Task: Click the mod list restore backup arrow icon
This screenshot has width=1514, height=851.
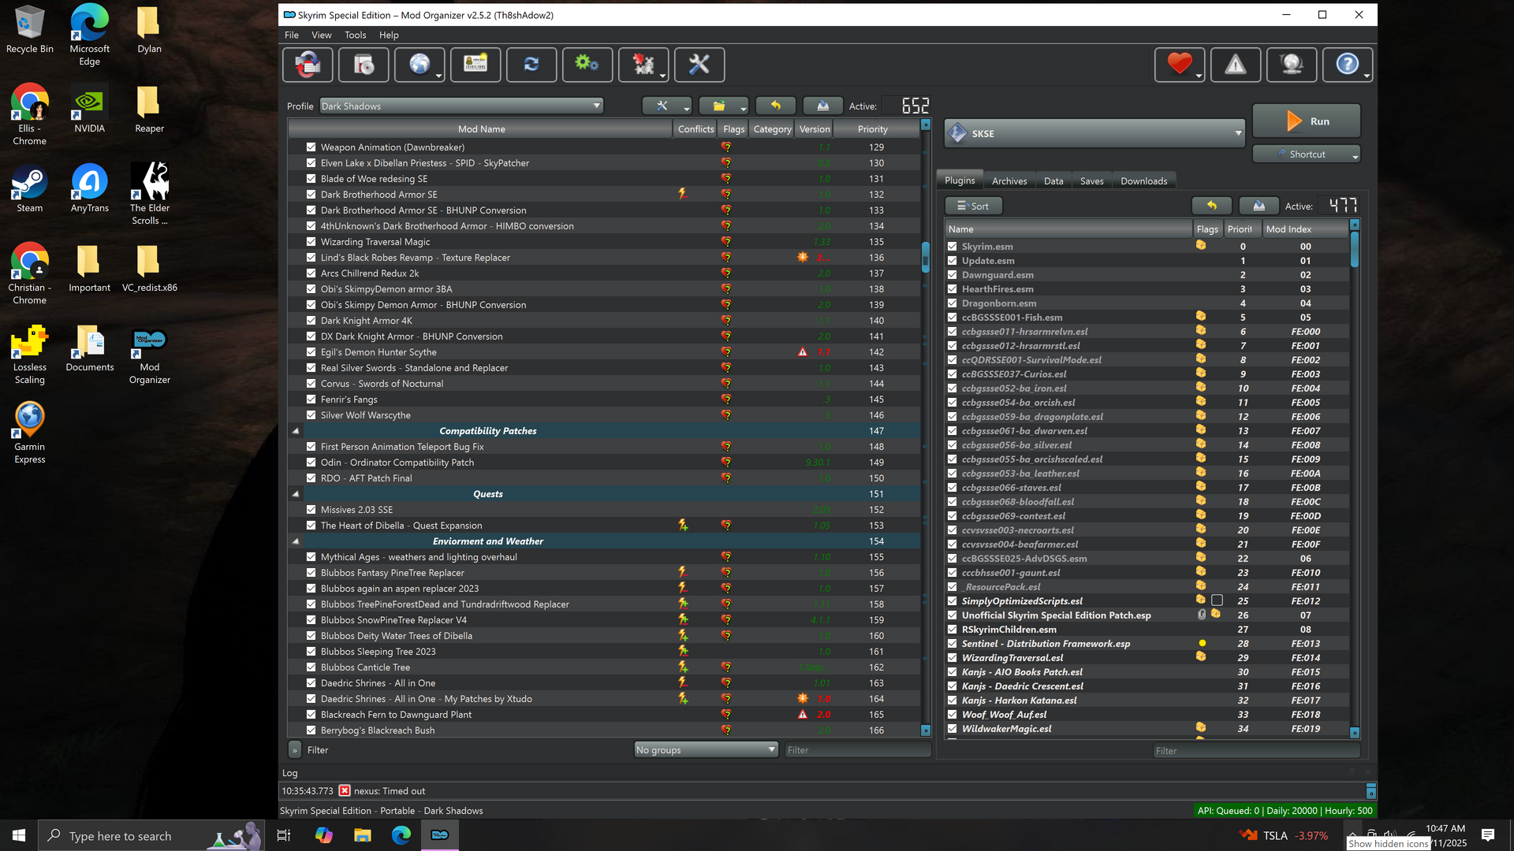Action: [x=775, y=106]
